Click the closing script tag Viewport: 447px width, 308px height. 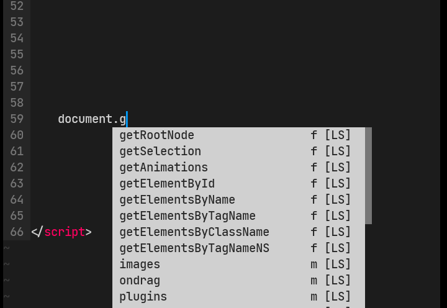61,232
